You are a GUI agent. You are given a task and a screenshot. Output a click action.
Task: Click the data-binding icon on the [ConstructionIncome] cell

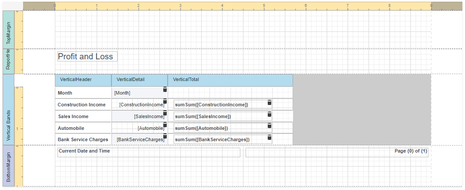(x=165, y=102)
